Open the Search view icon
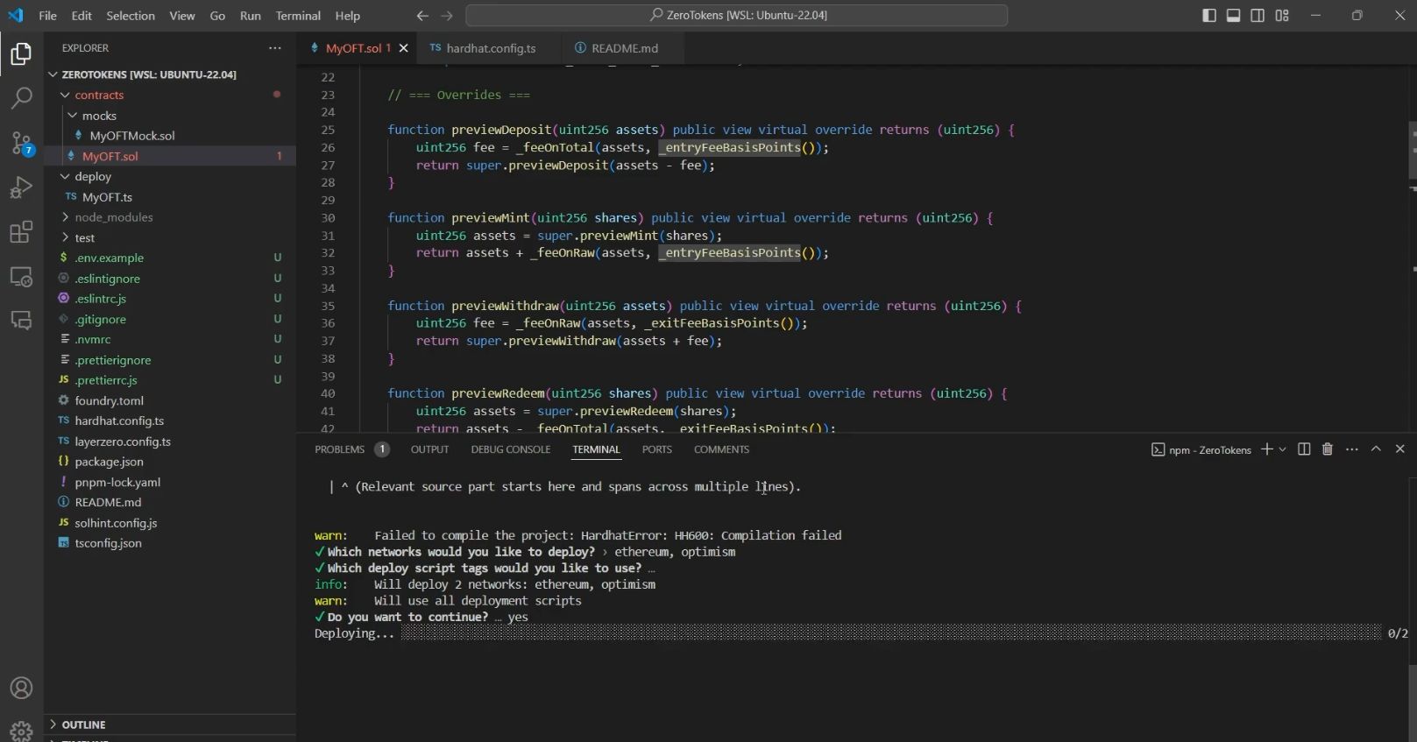Screen dimensions: 1417x742 tap(21, 97)
